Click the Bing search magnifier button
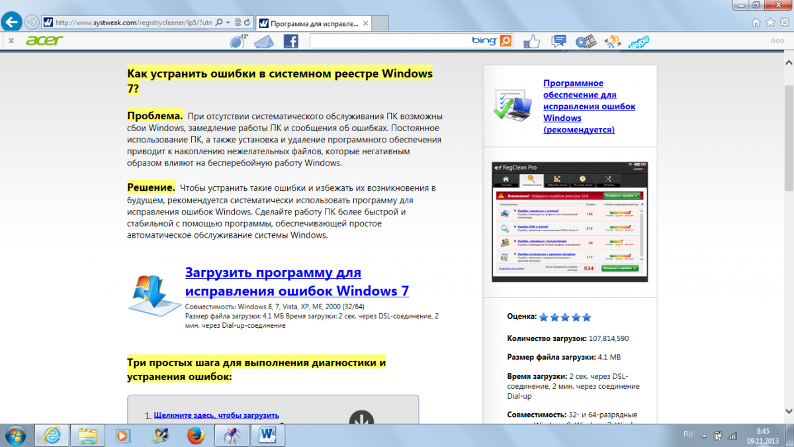Screen dimensions: 794x447 tap(506, 41)
